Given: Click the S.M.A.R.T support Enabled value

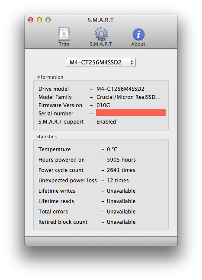Looking at the screenshot, I should pyautogui.click(x=106, y=121).
